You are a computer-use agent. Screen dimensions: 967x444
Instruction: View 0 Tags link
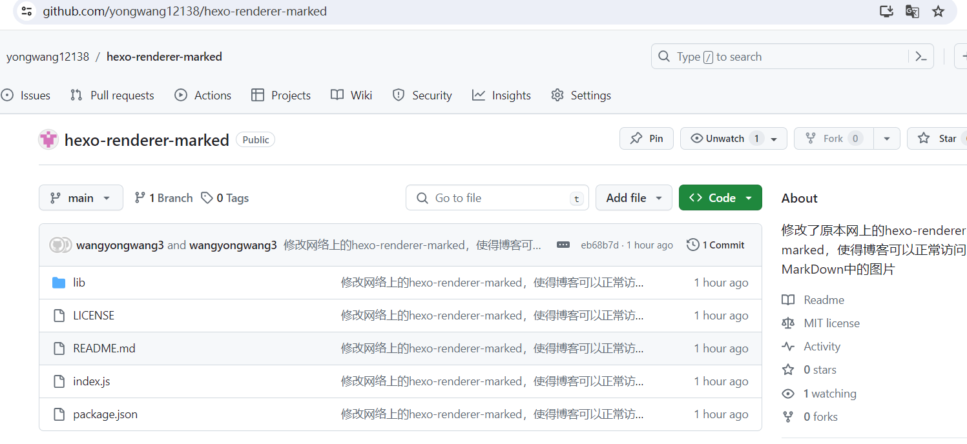coord(225,198)
